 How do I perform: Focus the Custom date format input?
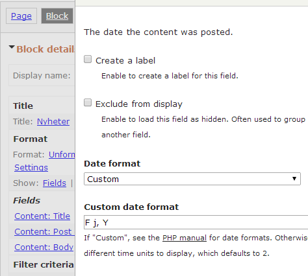(x=196, y=222)
